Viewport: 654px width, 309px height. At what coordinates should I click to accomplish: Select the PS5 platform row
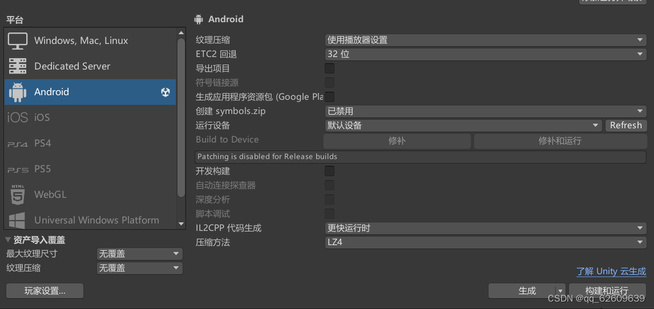[90, 169]
